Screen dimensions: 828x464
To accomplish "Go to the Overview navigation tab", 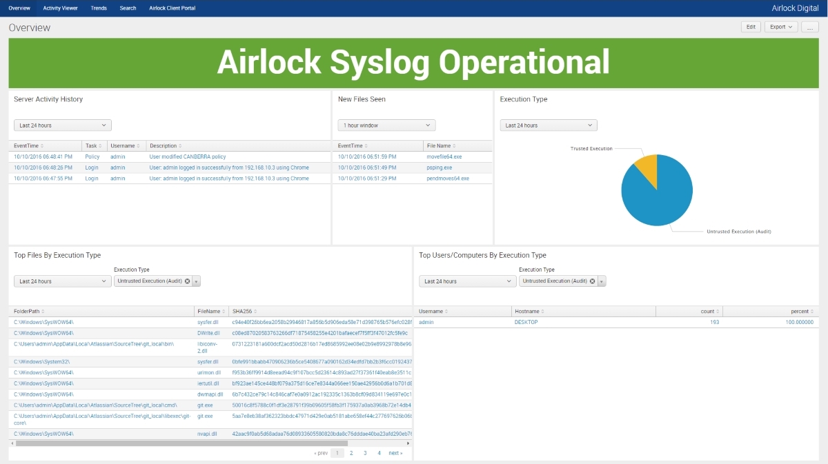I will pyautogui.click(x=19, y=8).
